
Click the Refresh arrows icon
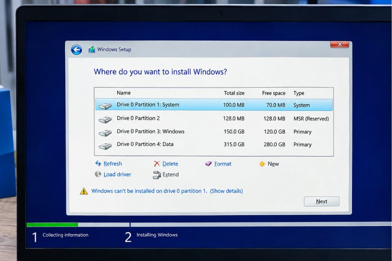coord(98,164)
